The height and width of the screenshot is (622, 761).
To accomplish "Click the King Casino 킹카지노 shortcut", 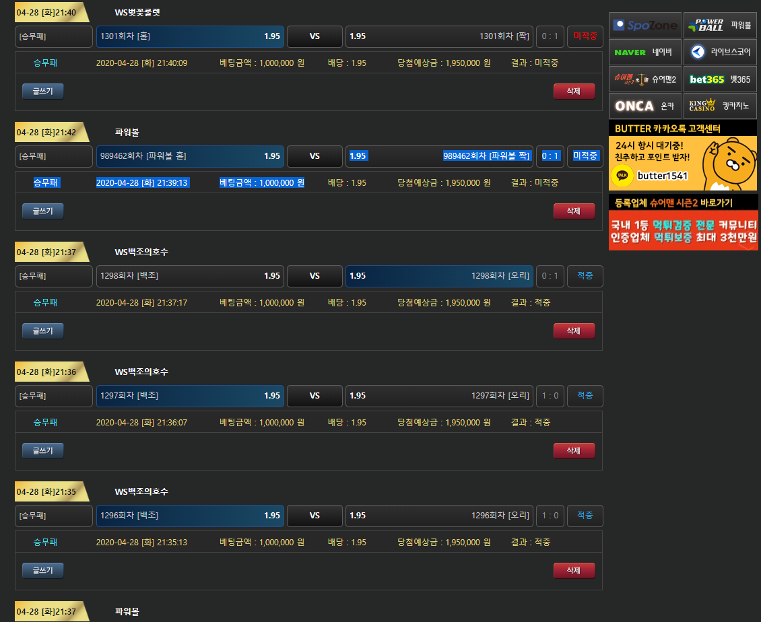I will coord(720,106).
